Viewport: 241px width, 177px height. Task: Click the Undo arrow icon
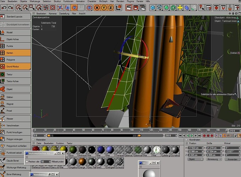pos(4,7)
